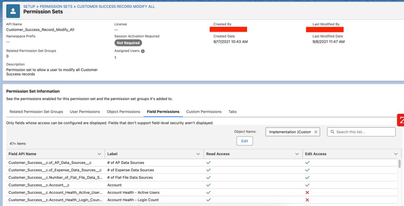Click Created Date value 8/17/2021 10:43 AM
The image size is (404, 206).
point(230,42)
